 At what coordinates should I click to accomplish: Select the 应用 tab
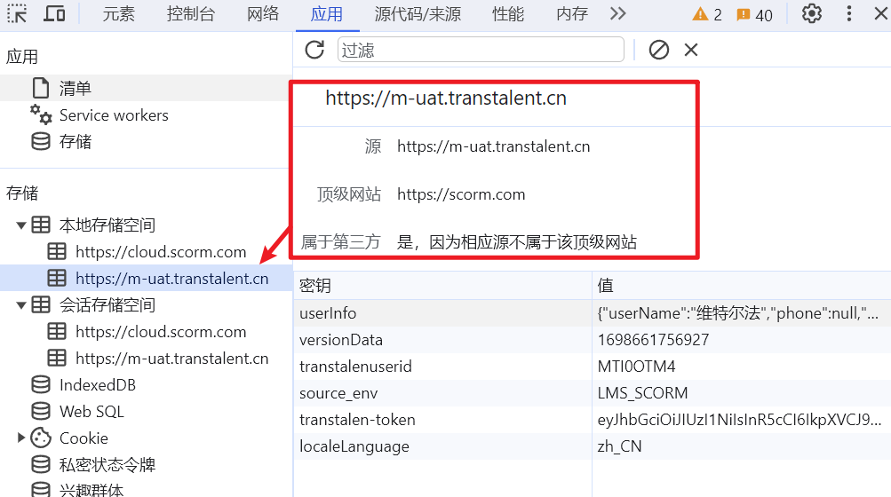click(327, 14)
